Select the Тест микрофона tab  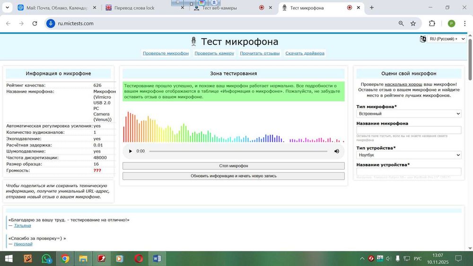coord(307,8)
